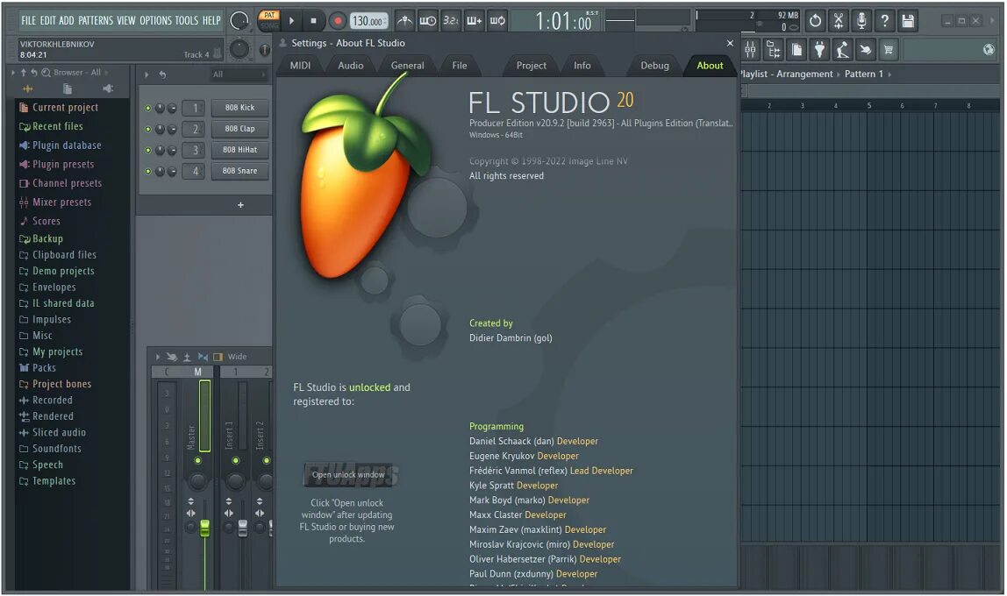This screenshot has width=1007, height=596.
Task: Open the HELP menu
Action: (x=212, y=20)
